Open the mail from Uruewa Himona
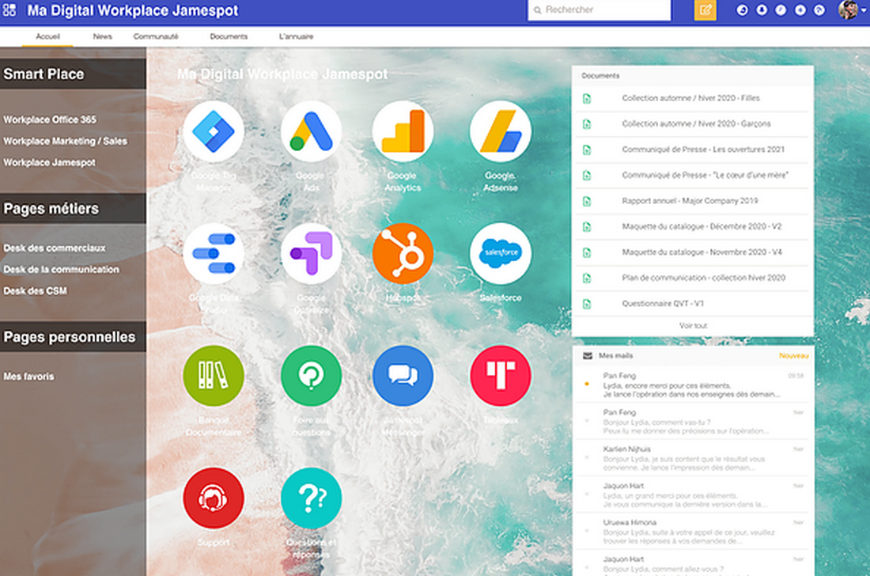The width and height of the screenshot is (870, 576). click(693, 531)
